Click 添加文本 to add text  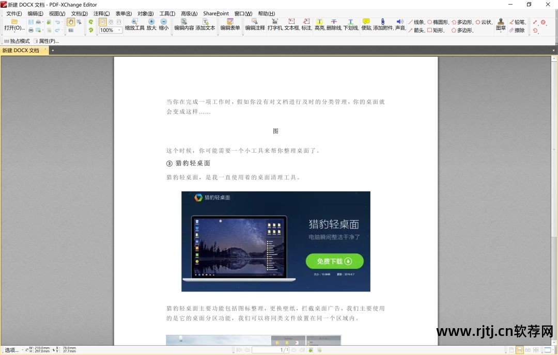[x=206, y=25]
